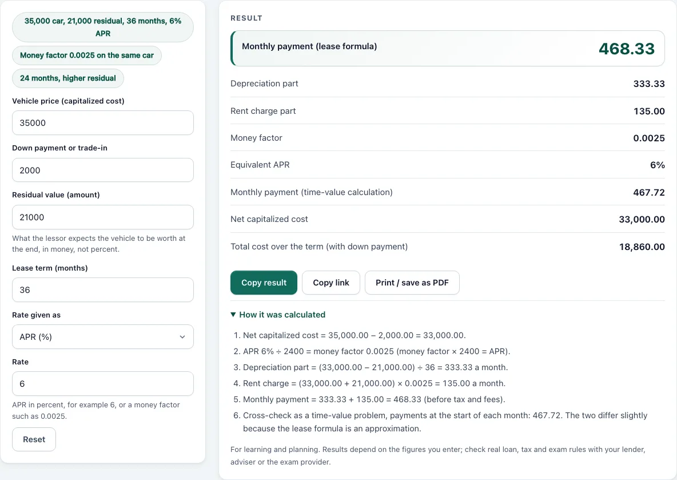The height and width of the screenshot is (480, 677).
Task: Click step 2 APR to money factor line
Action: coord(376,351)
